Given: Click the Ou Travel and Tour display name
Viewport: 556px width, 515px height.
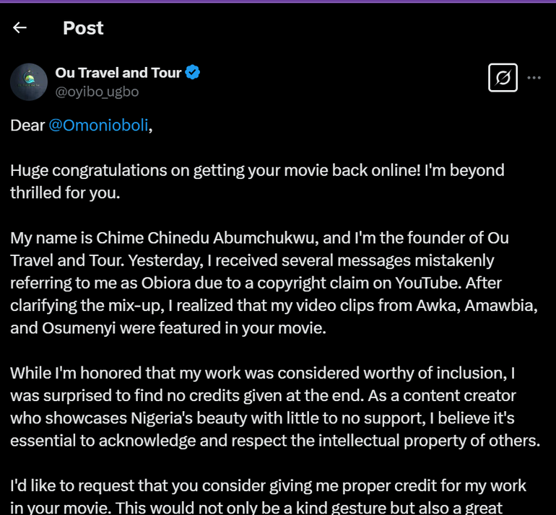Looking at the screenshot, I should [x=118, y=72].
